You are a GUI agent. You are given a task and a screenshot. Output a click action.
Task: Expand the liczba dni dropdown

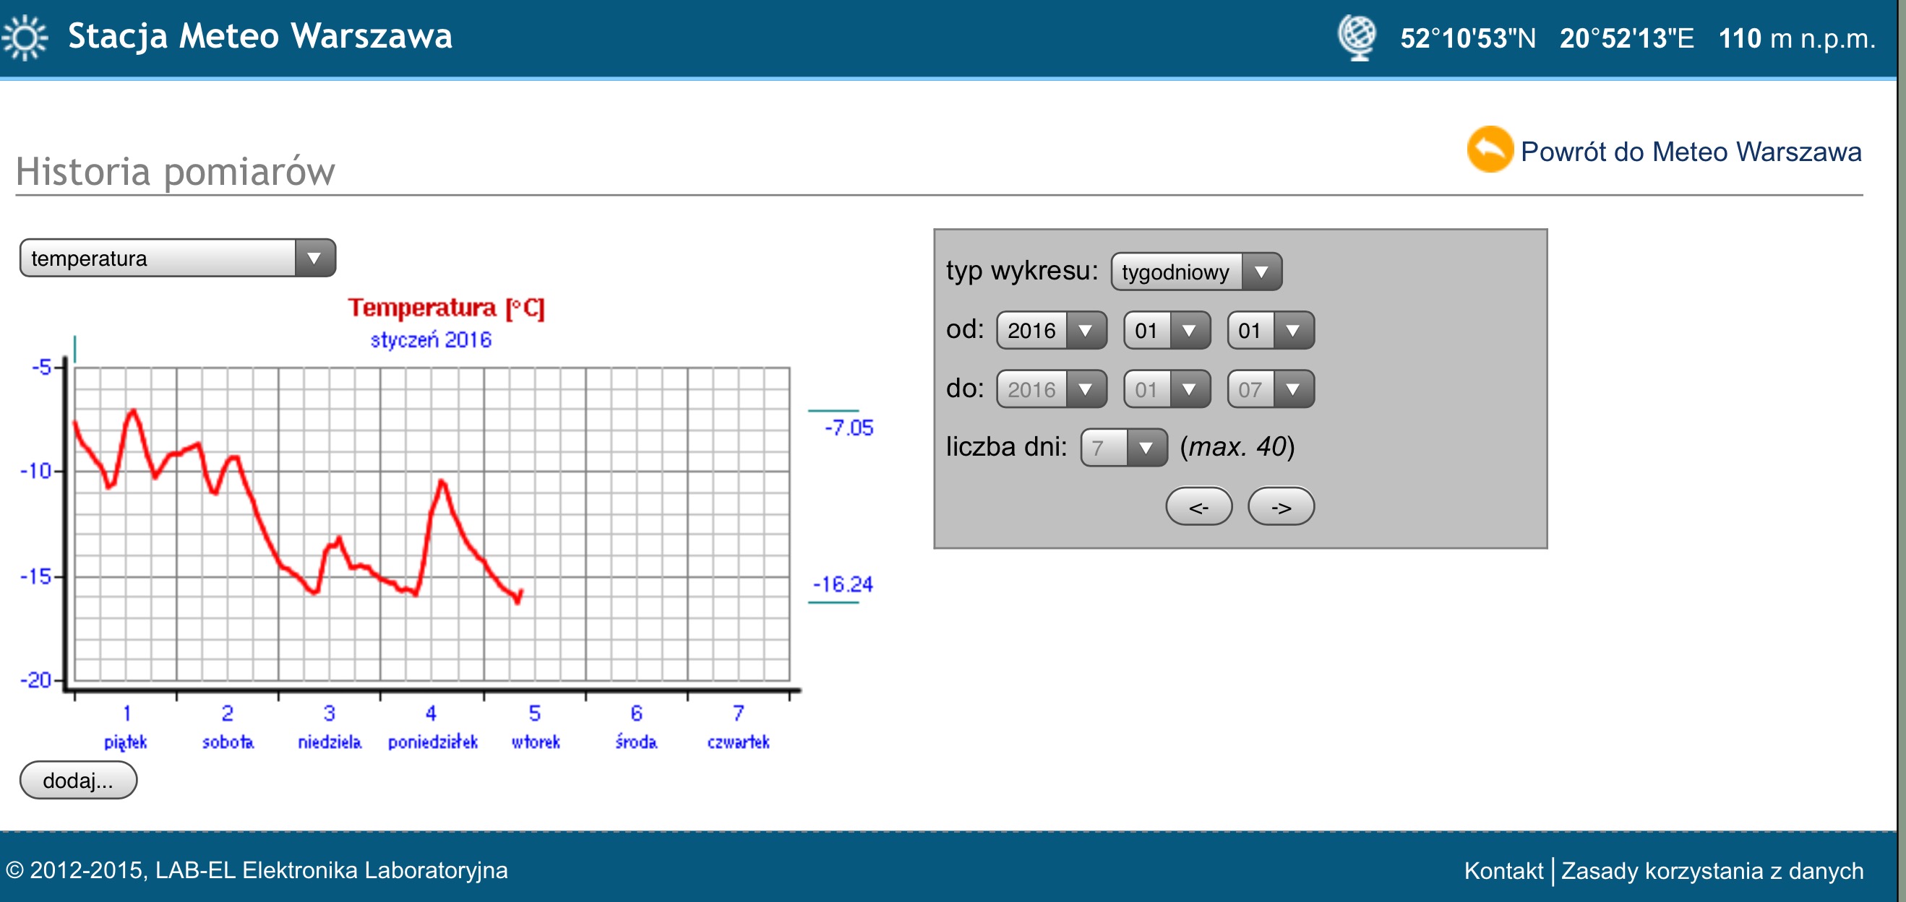pyautogui.click(x=1123, y=447)
